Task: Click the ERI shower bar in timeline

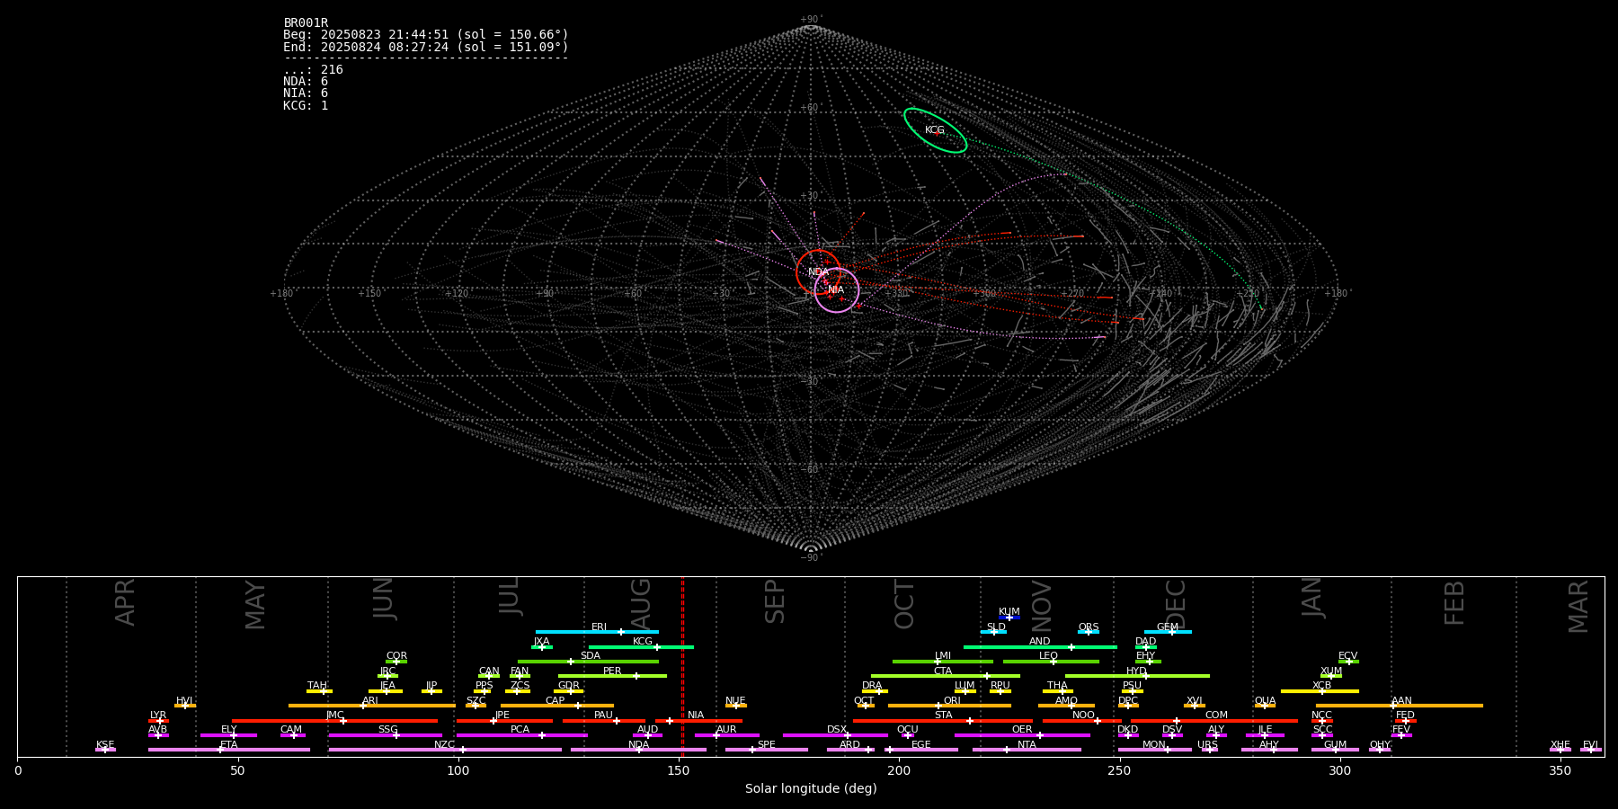Action: tap(597, 632)
